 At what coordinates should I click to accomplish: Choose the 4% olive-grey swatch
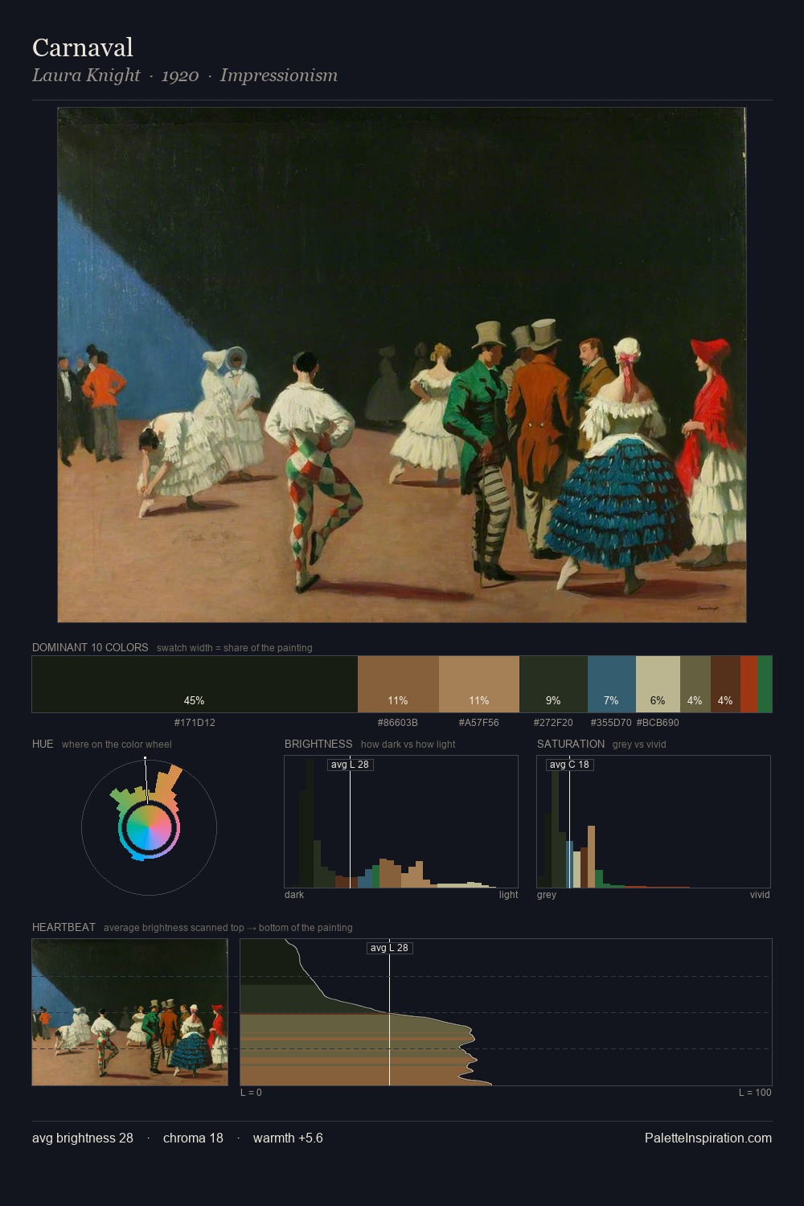695,684
